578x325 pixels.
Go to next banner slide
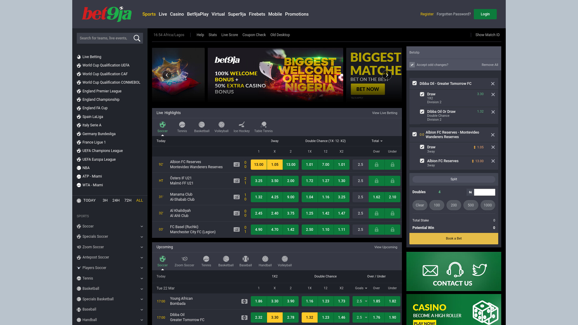[x=387, y=75]
